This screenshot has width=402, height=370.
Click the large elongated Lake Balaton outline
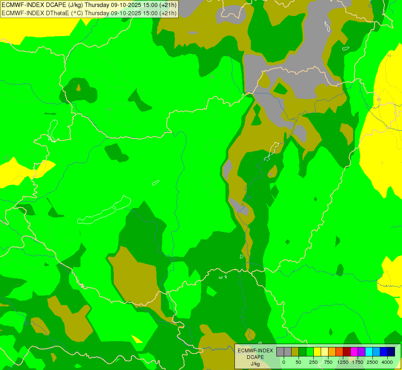[x=104, y=210]
